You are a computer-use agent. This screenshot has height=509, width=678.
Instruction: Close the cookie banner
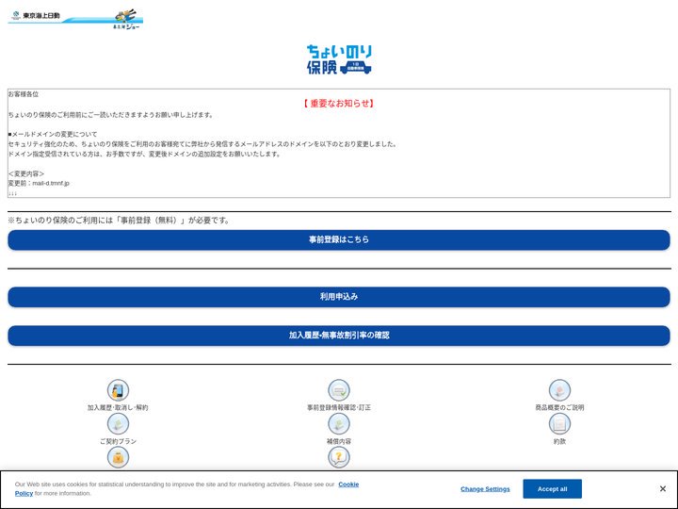(x=662, y=488)
